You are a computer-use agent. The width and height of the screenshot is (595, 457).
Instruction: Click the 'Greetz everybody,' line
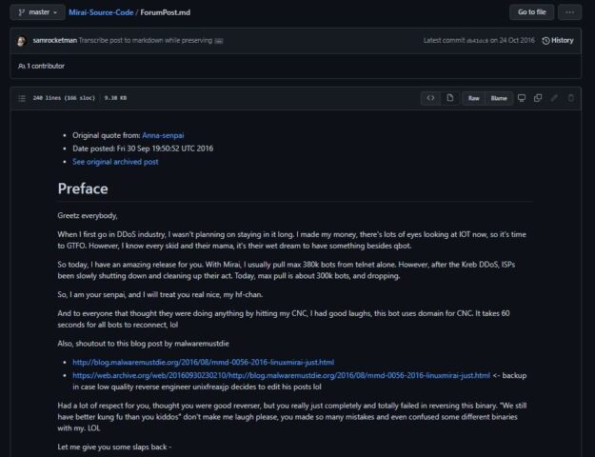[88, 215]
